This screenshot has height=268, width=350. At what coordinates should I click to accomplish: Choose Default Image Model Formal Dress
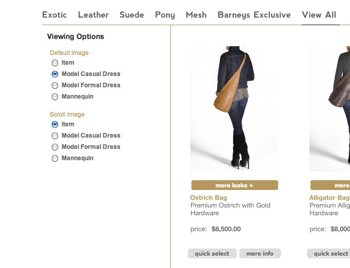coord(55,86)
